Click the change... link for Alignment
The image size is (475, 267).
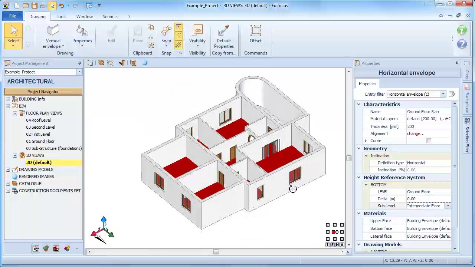point(416,133)
